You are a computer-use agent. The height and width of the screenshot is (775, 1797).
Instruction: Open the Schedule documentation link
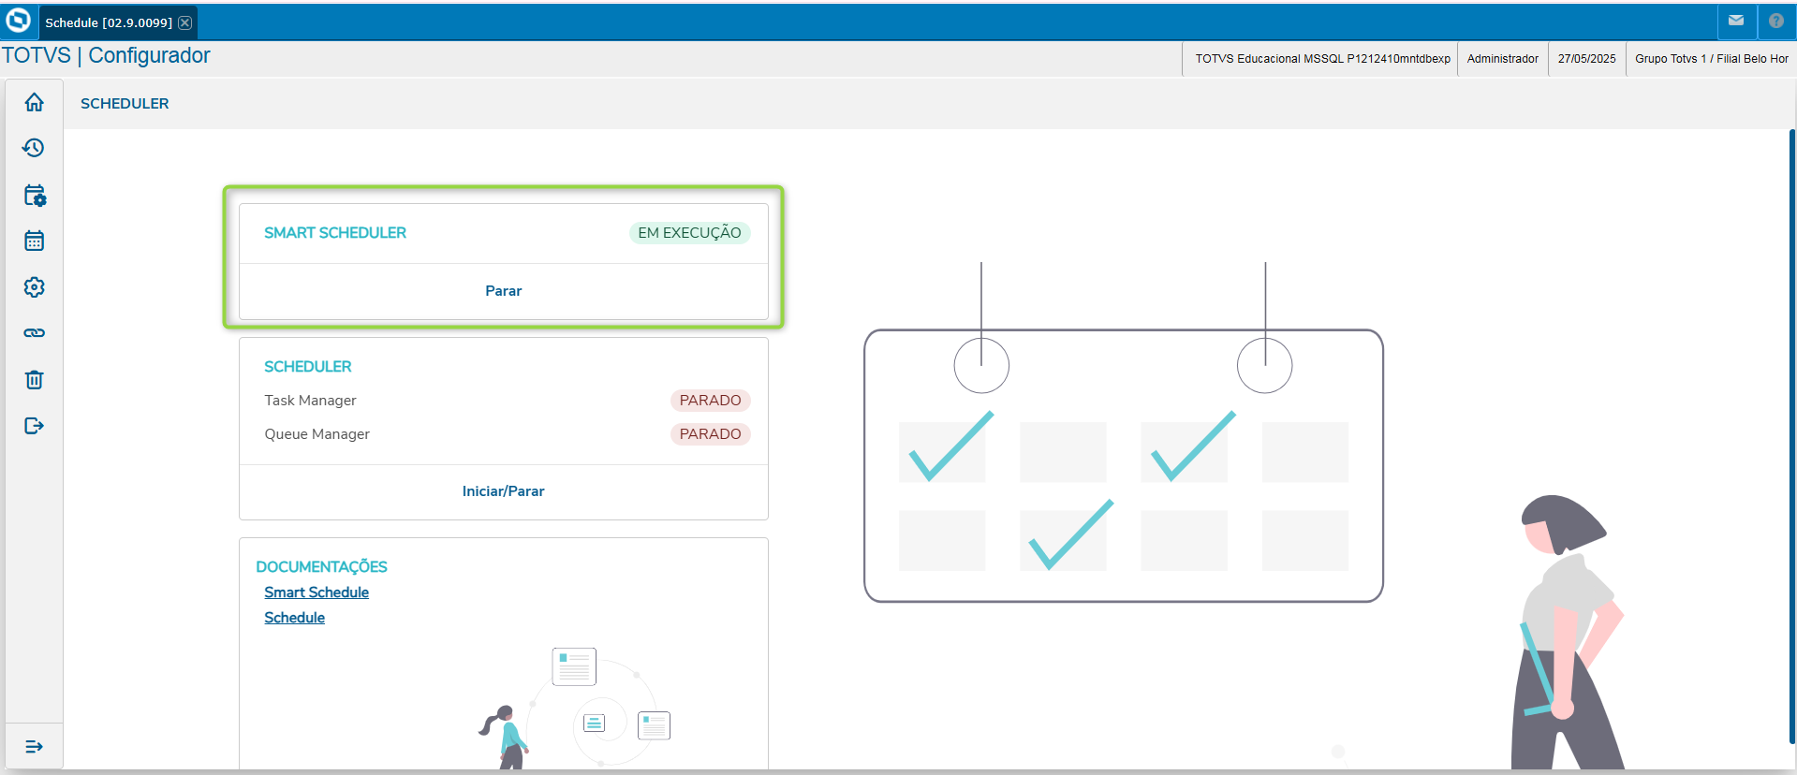pos(295,618)
